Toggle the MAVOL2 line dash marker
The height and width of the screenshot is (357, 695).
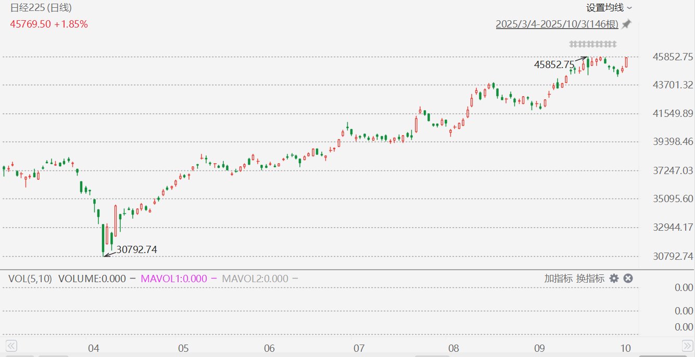click(295, 279)
